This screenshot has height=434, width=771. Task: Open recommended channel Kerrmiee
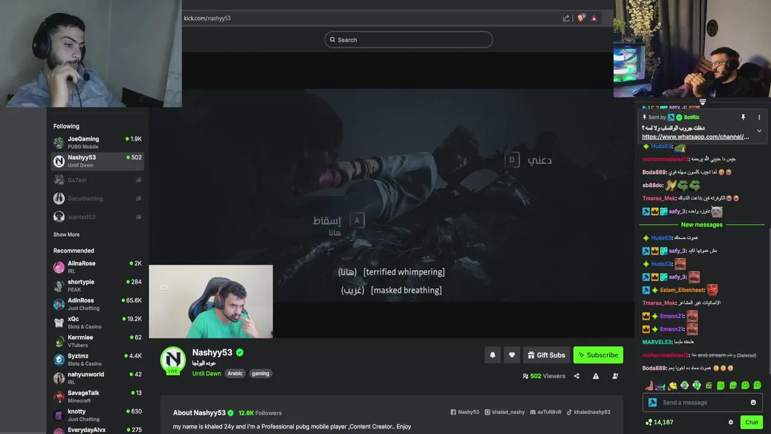pos(98,341)
